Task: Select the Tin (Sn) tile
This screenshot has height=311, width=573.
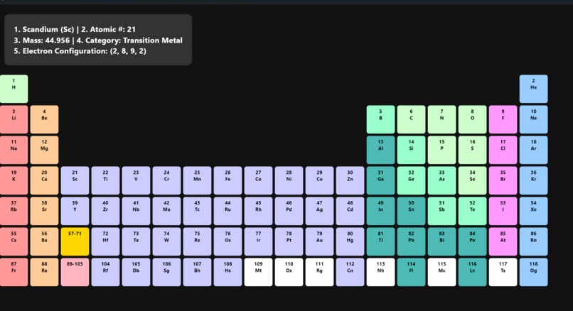Action: [411, 211]
